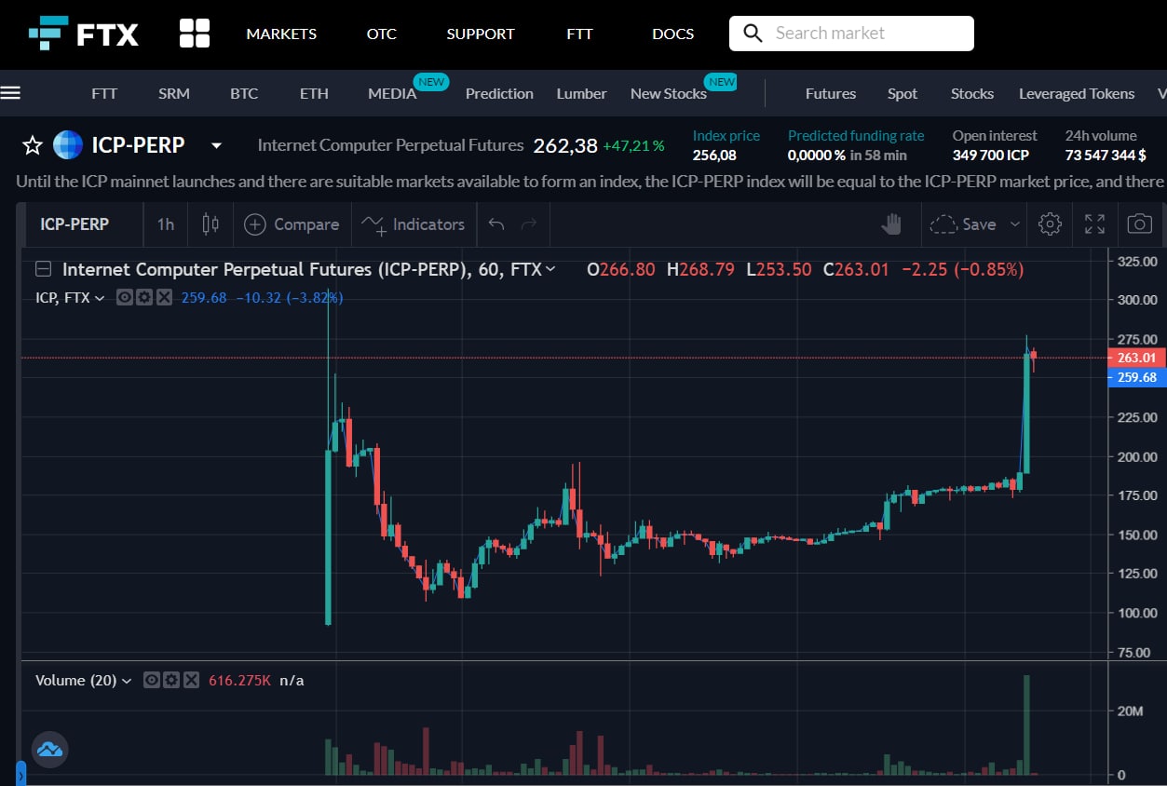Image resolution: width=1167 pixels, height=786 pixels.
Task: Click the cloud Save icon
Action: [943, 224]
